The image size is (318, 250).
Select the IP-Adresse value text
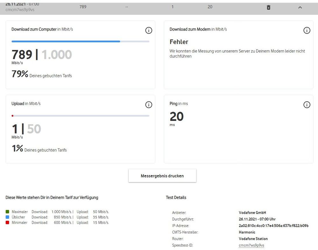(273, 226)
